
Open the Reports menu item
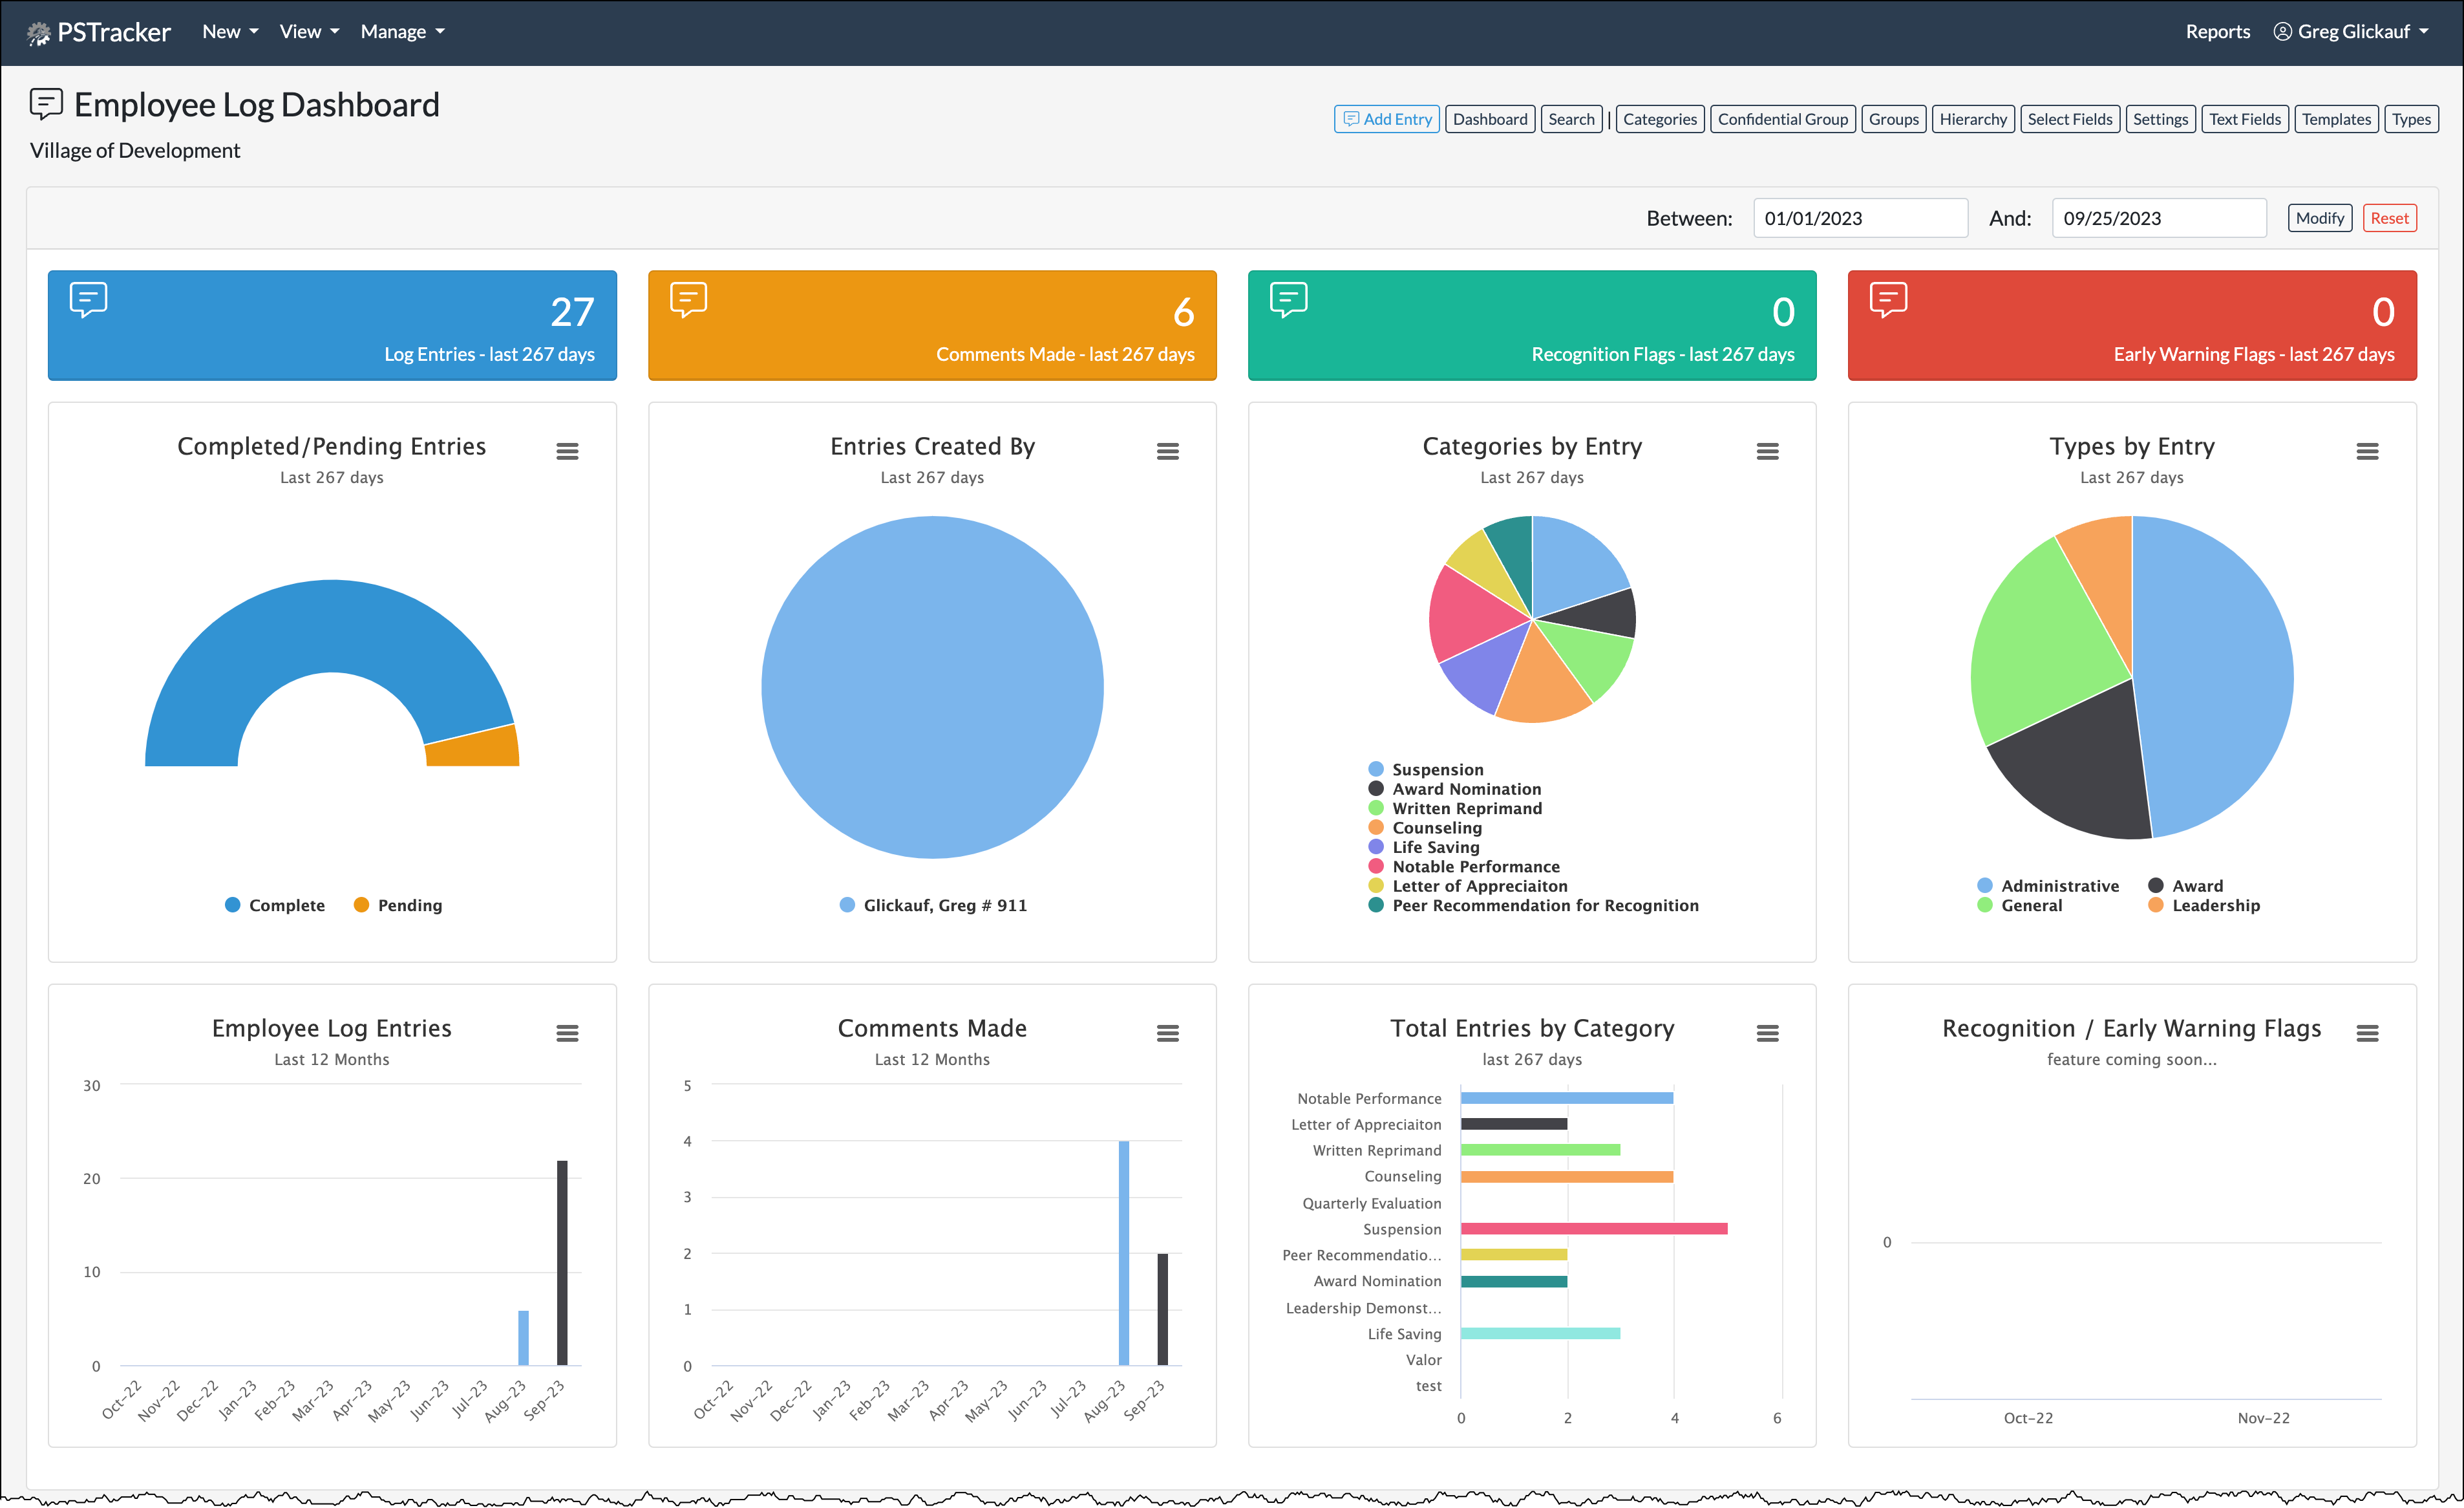tap(2217, 31)
